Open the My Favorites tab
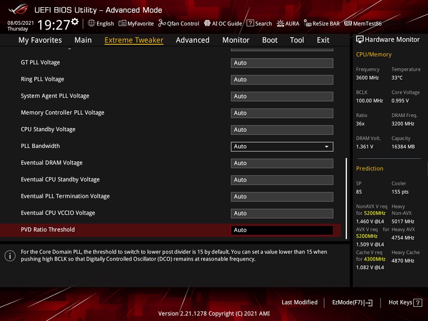Screen dimensions: 428x321 (x=40, y=40)
